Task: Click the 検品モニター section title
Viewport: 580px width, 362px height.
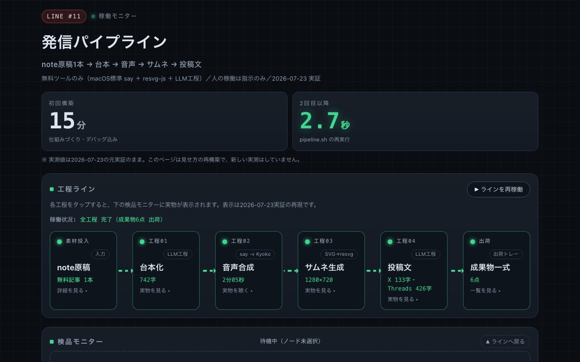Action: (80, 342)
